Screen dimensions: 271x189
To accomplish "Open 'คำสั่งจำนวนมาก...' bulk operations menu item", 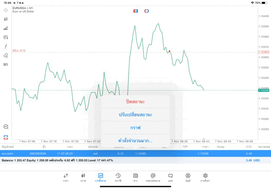I will pos(135,141).
